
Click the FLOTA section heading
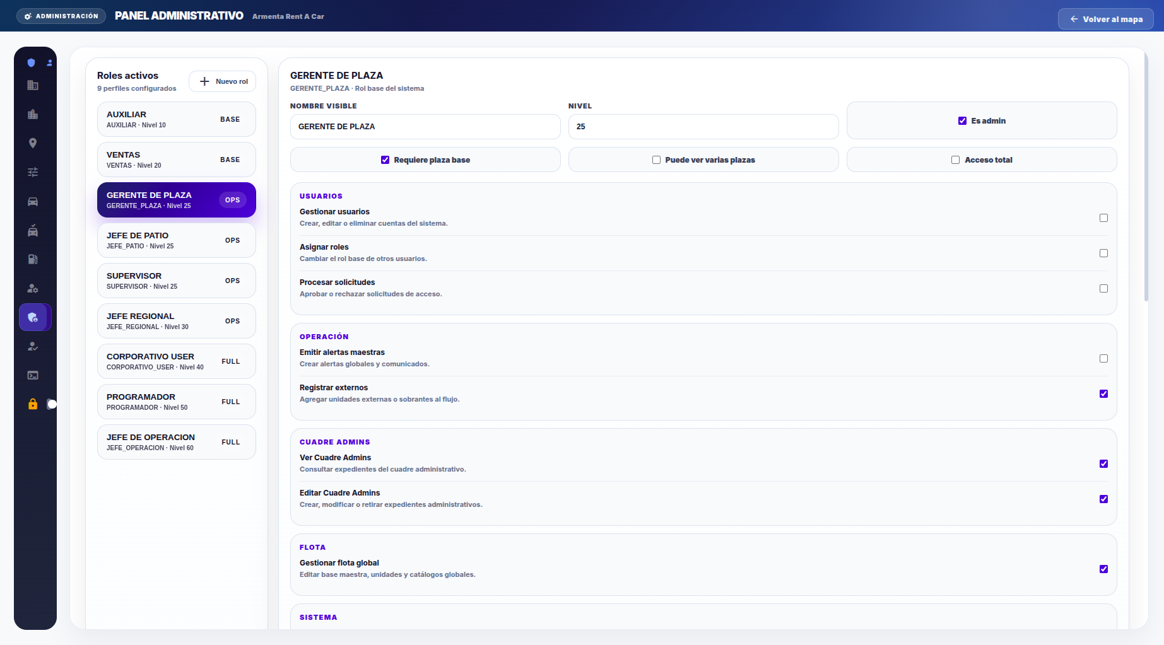[x=313, y=547]
